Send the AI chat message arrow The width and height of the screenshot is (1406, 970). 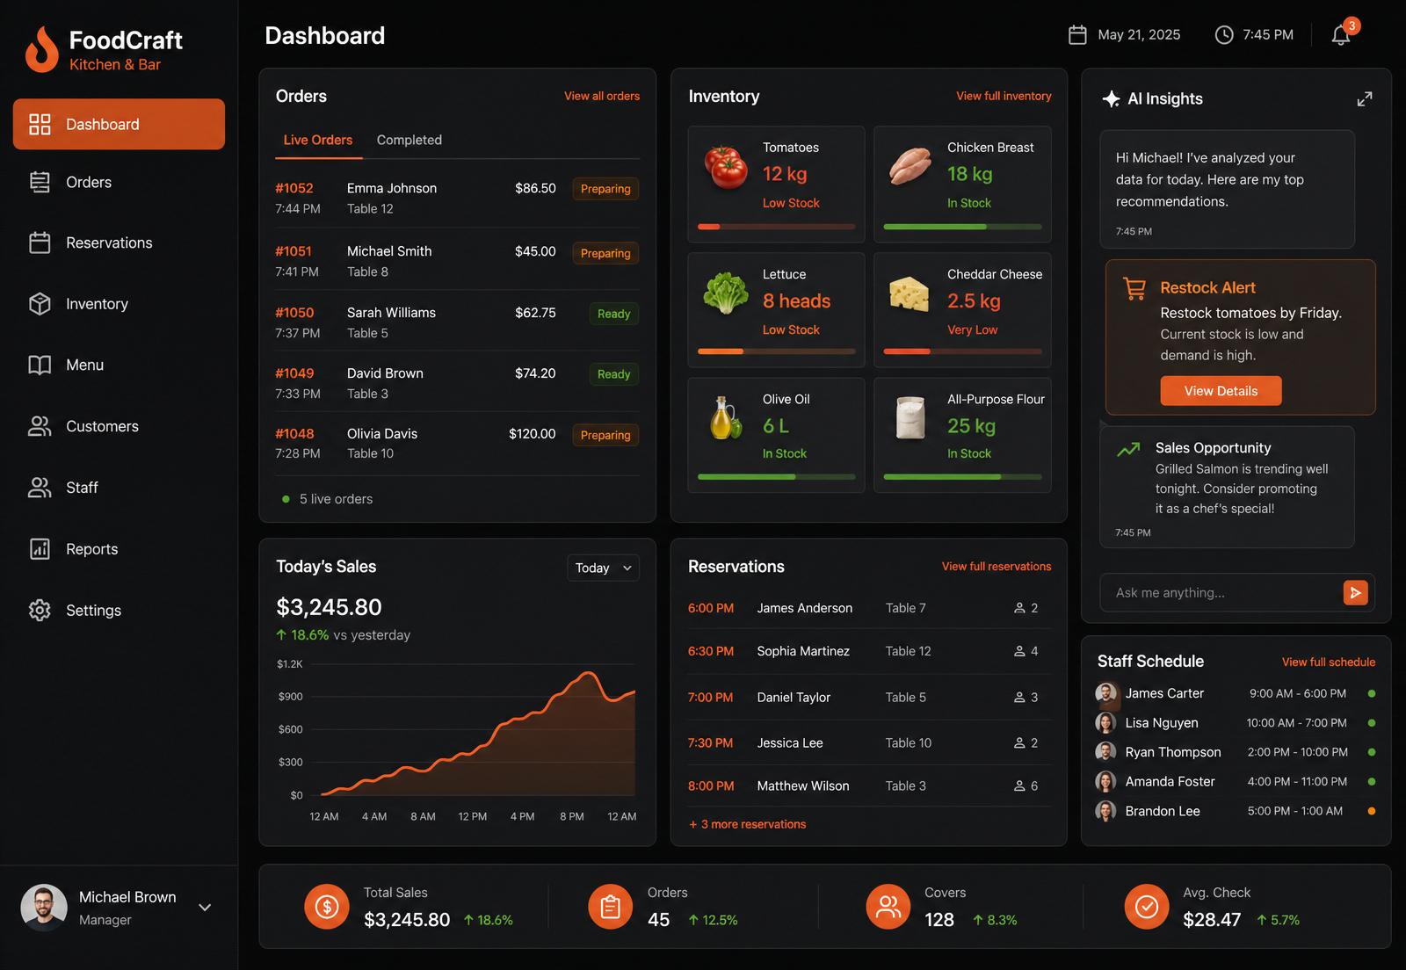(x=1355, y=593)
